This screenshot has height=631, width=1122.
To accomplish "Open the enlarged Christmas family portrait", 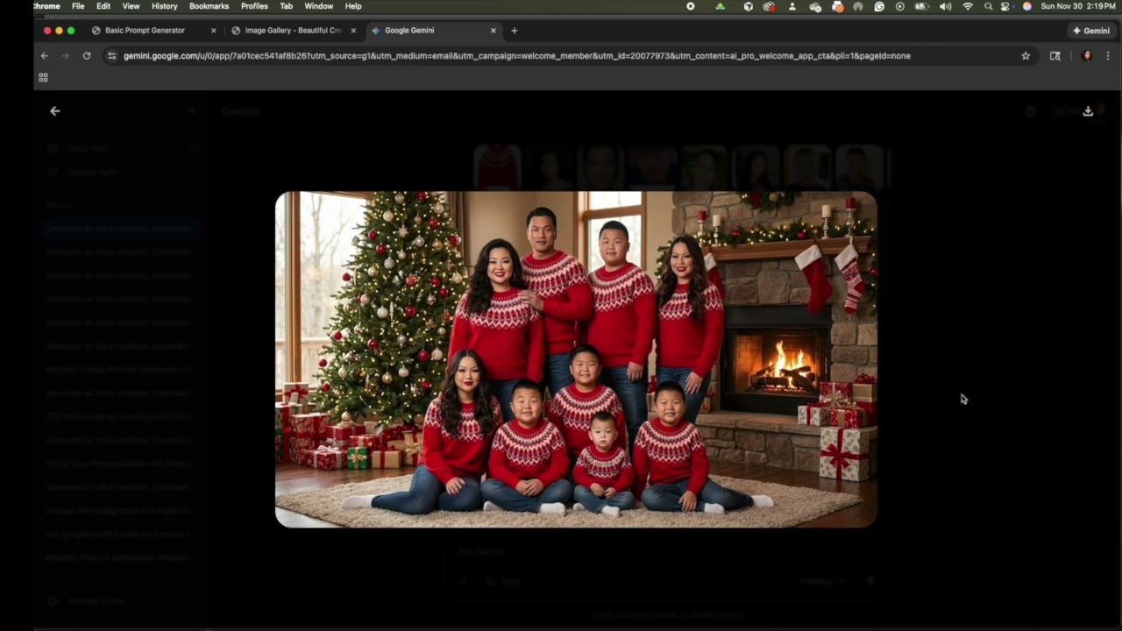I will [x=576, y=359].
